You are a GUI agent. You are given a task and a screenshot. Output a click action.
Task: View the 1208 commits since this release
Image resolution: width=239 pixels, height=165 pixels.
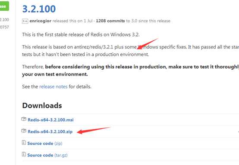[x=110, y=21]
